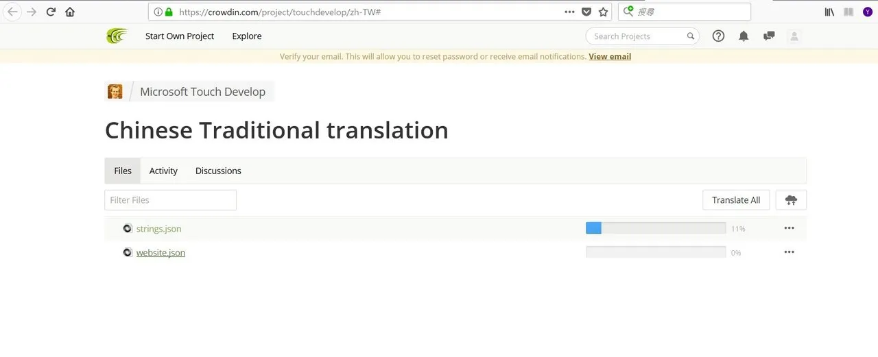Screen dimensions: 878x357
Task: Click the 11% progress label
Action: point(738,229)
